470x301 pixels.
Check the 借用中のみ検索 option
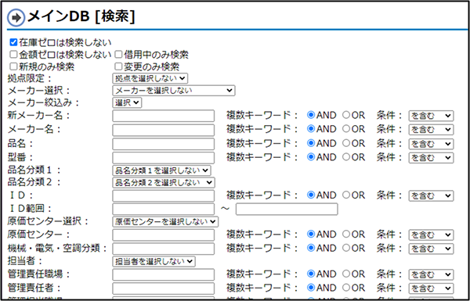[x=119, y=55]
